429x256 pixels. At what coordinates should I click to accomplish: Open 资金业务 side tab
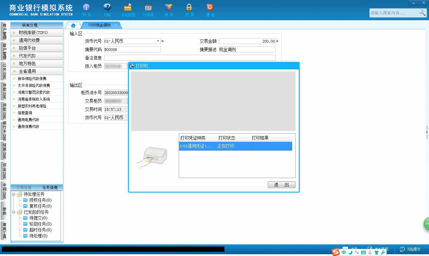pyautogui.click(x=4, y=171)
